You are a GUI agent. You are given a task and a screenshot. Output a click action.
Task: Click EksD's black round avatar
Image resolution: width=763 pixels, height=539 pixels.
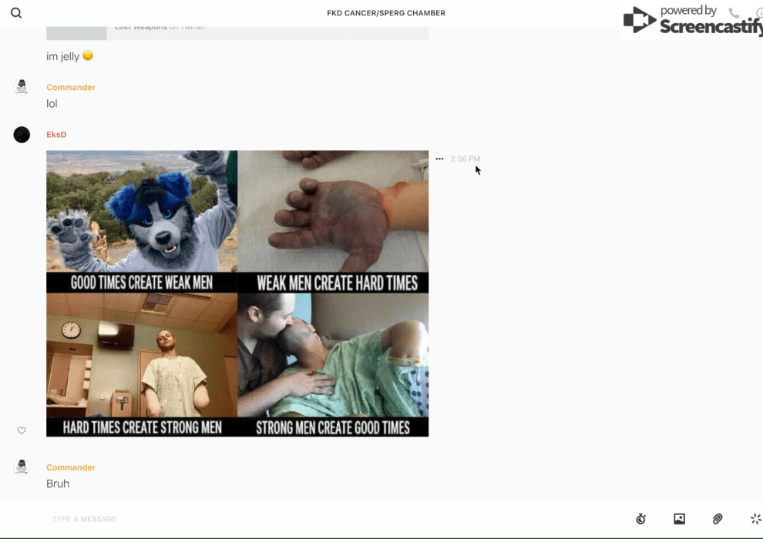pos(22,135)
